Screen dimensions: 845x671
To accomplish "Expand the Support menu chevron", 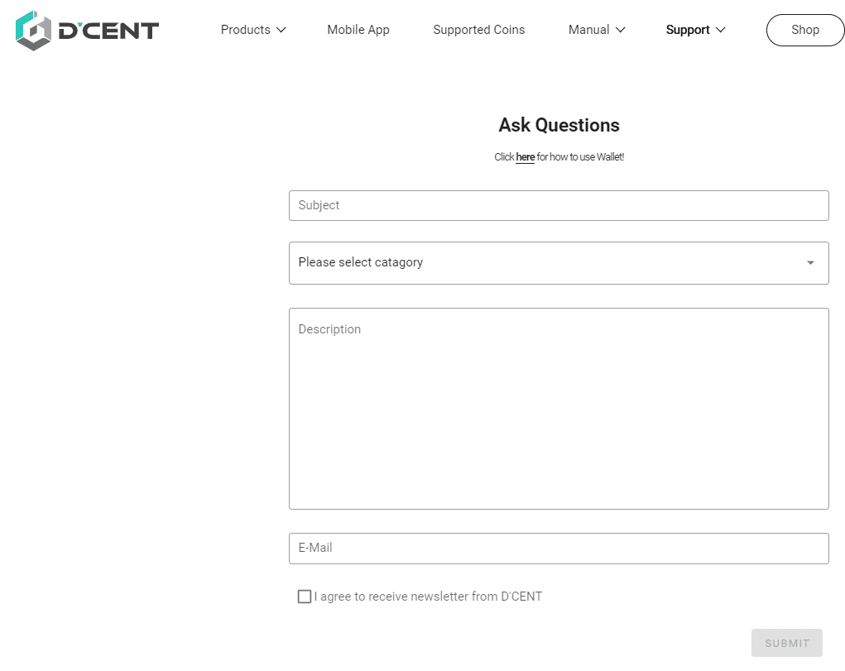I will 721,30.
